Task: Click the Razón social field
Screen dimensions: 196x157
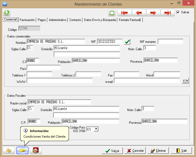Action: coord(60,102)
